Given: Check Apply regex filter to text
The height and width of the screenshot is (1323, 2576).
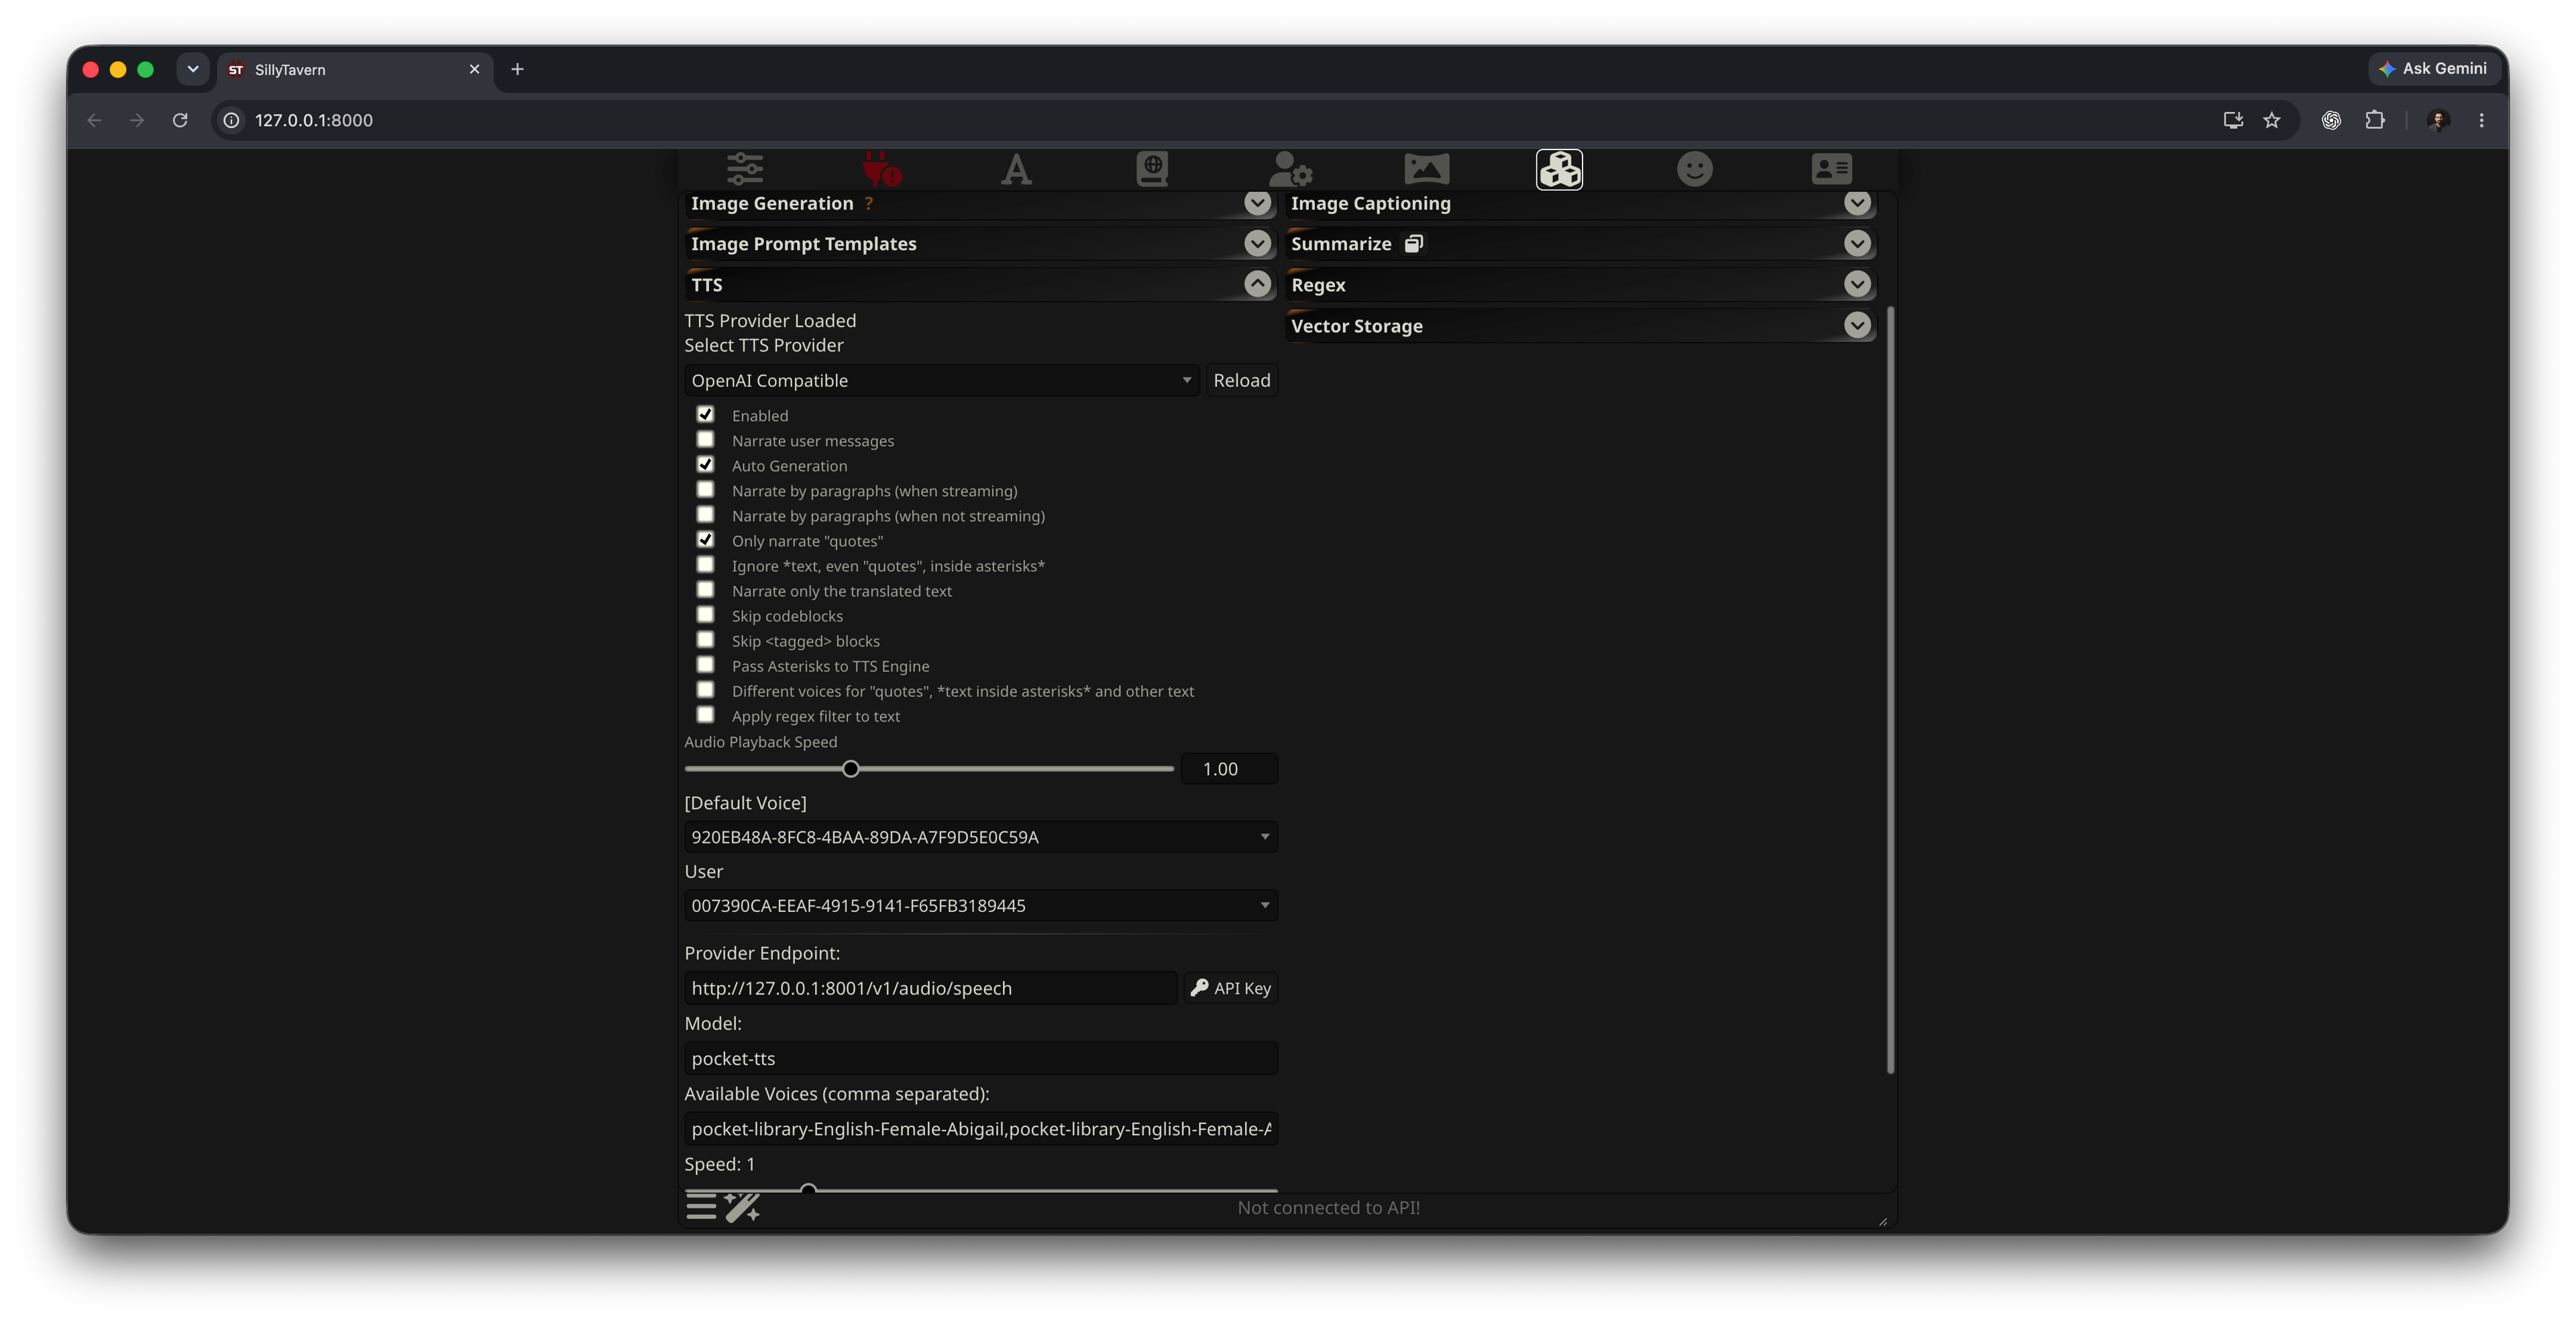Looking at the screenshot, I should (x=705, y=713).
